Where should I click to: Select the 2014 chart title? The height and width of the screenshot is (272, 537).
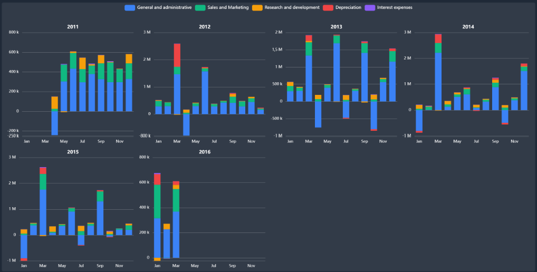pos(468,27)
